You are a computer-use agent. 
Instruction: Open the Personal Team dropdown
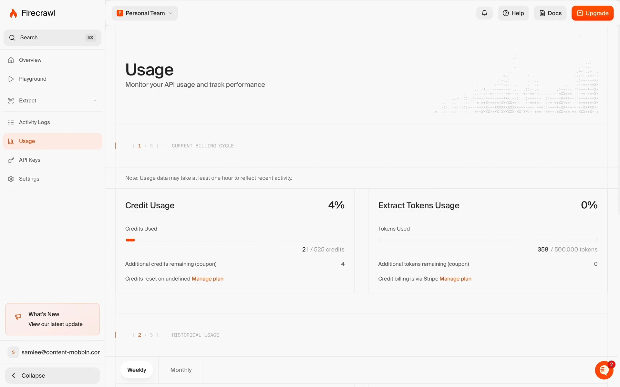145,13
